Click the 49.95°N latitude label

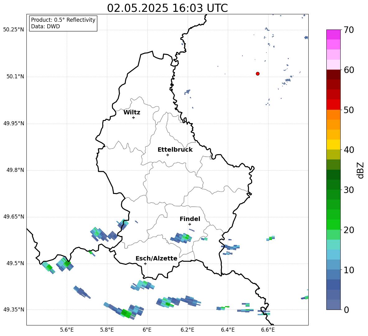click(x=13, y=123)
